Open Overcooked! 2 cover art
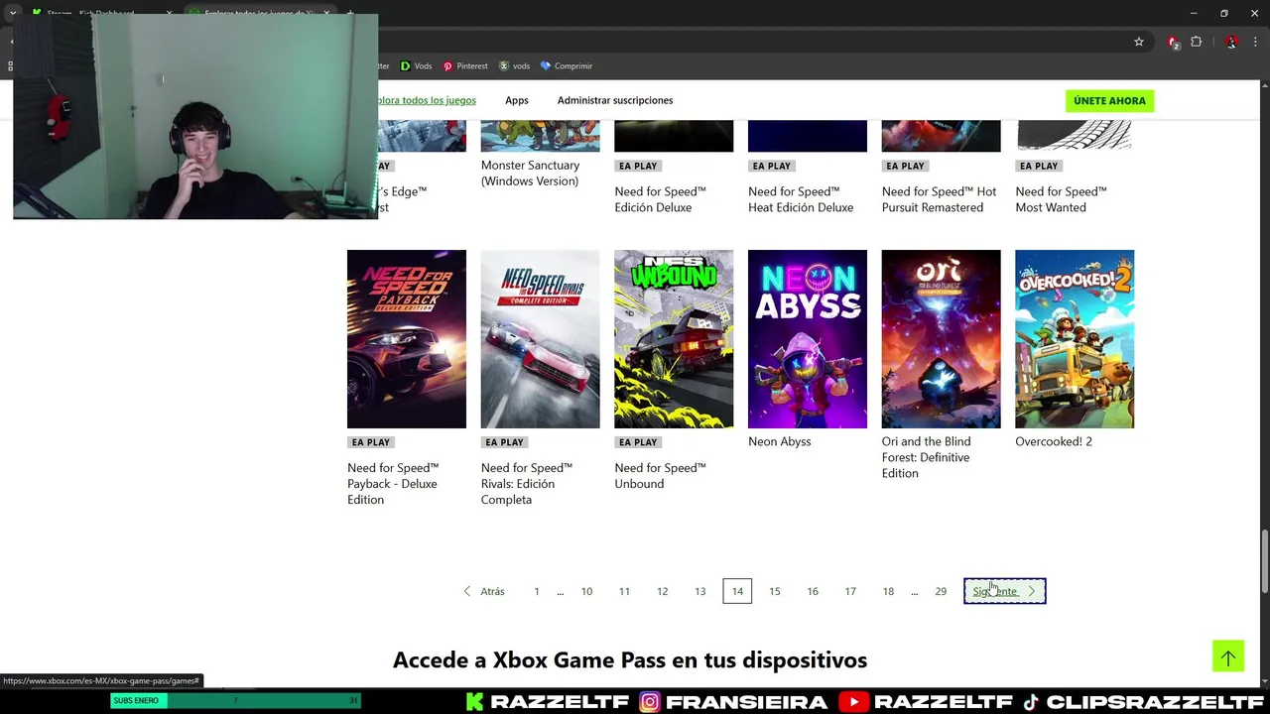This screenshot has width=1270, height=714. click(x=1075, y=339)
